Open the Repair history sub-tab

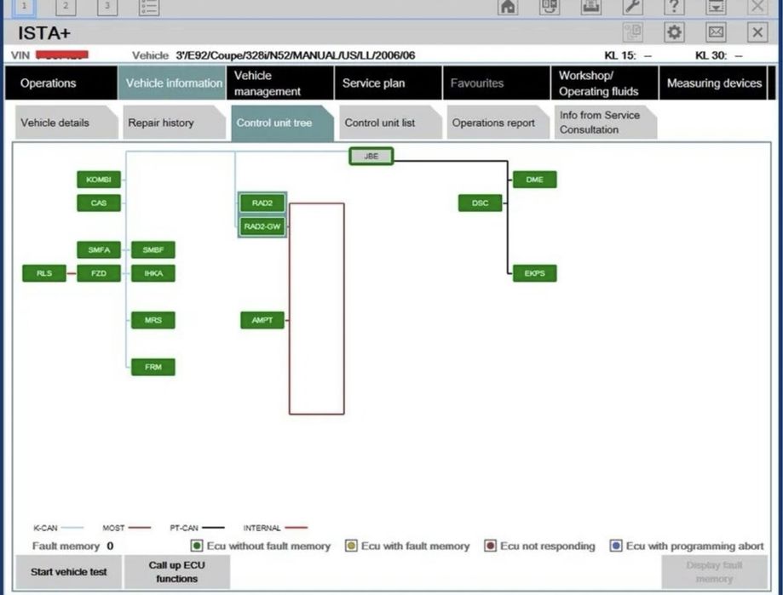[x=175, y=123]
